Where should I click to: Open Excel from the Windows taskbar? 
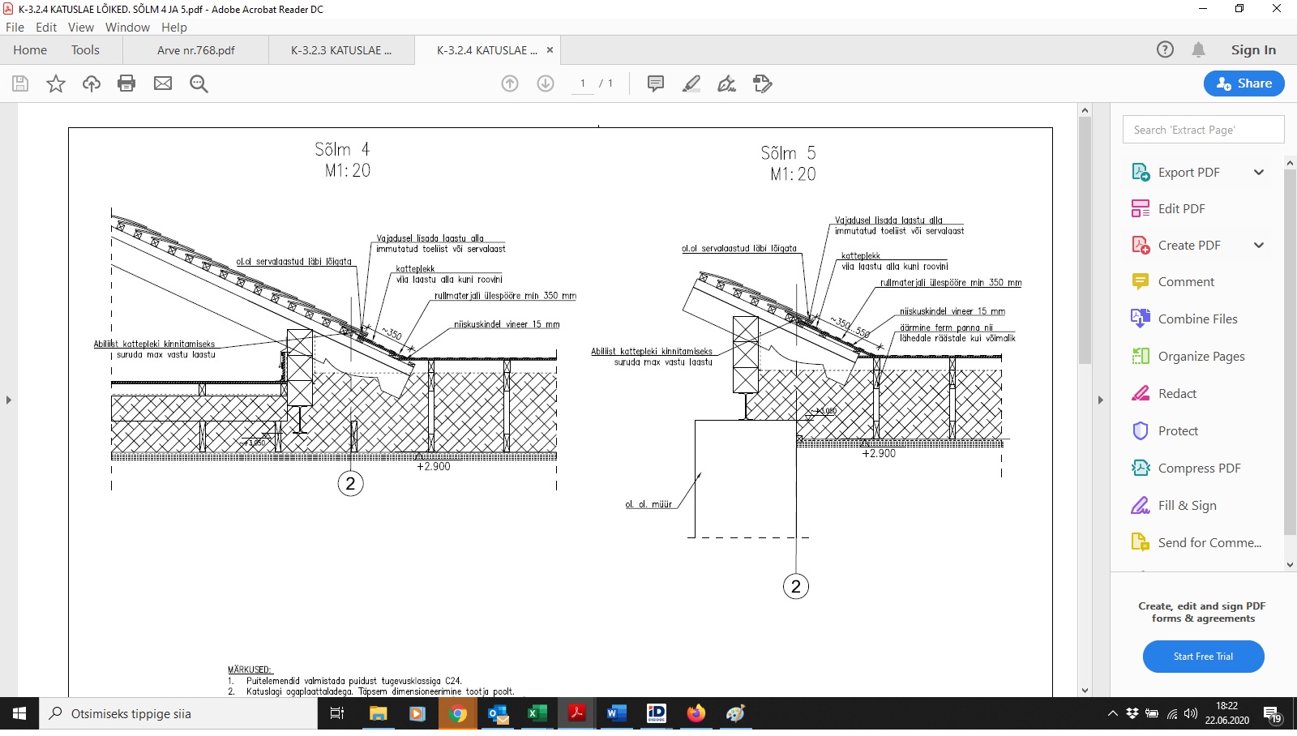pos(537,713)
